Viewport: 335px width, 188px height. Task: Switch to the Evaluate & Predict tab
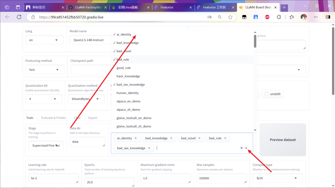[54, 118]
